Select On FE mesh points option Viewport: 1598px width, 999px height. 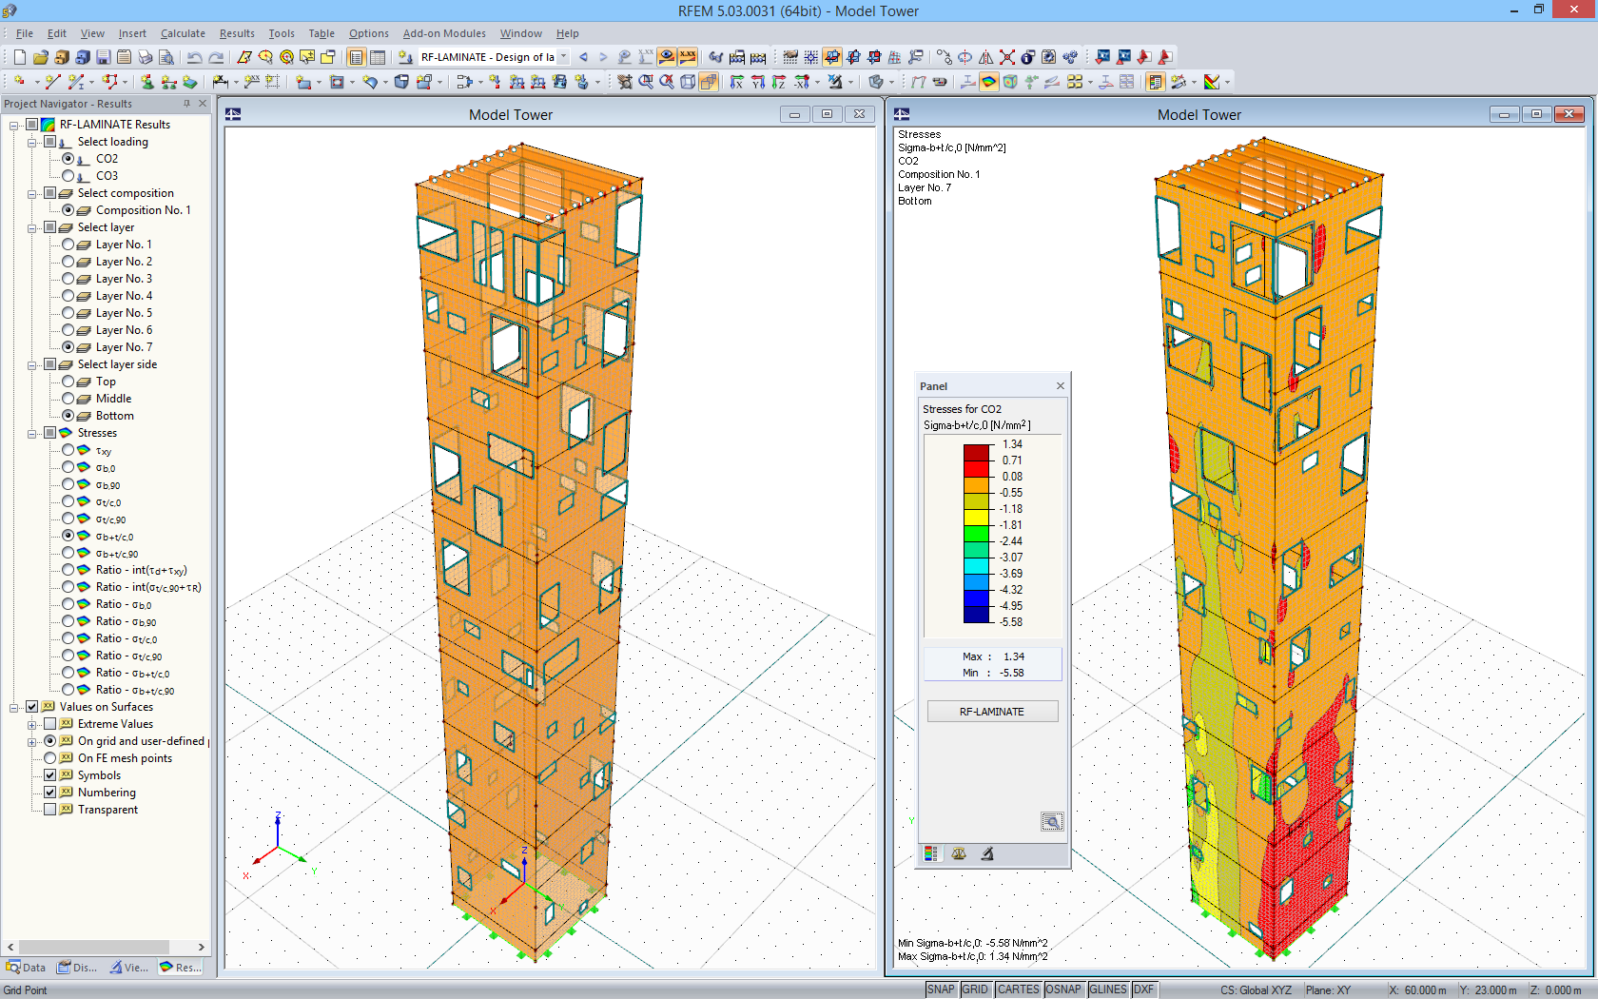[50, 758]
